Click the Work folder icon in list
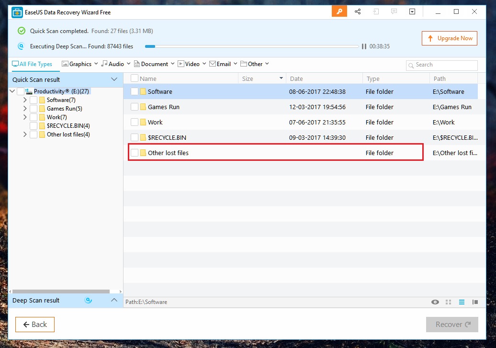496x348 pixels. [143, 122]
